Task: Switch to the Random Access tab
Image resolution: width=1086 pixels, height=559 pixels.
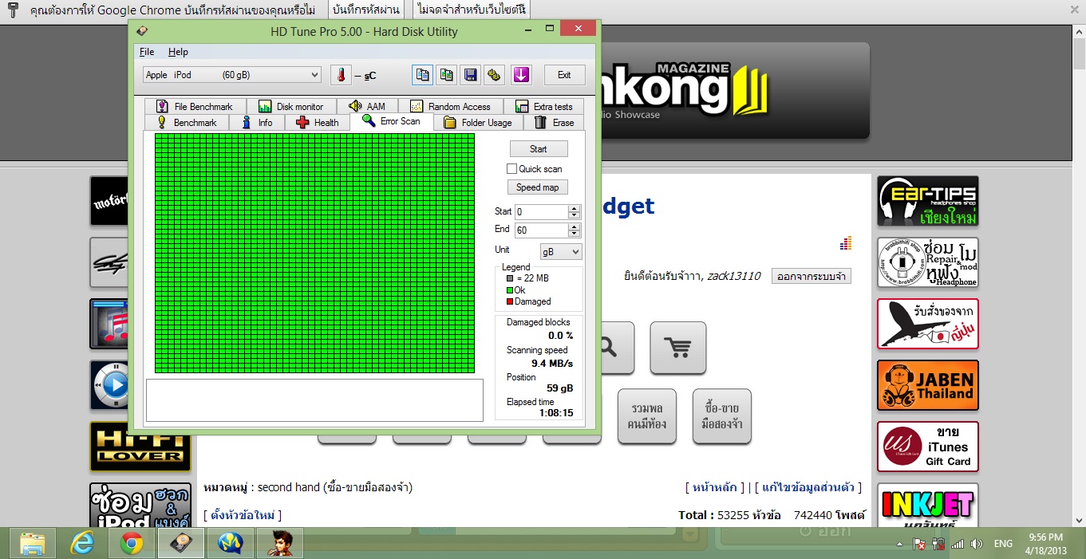Action: pyautogui.click(x=451, y=107)
